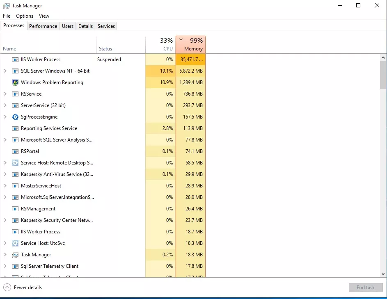The image size is (387, 299).
Task: Expand the SgProcessEngine process group
Action: pyautogui.click(x=5, y=117)
